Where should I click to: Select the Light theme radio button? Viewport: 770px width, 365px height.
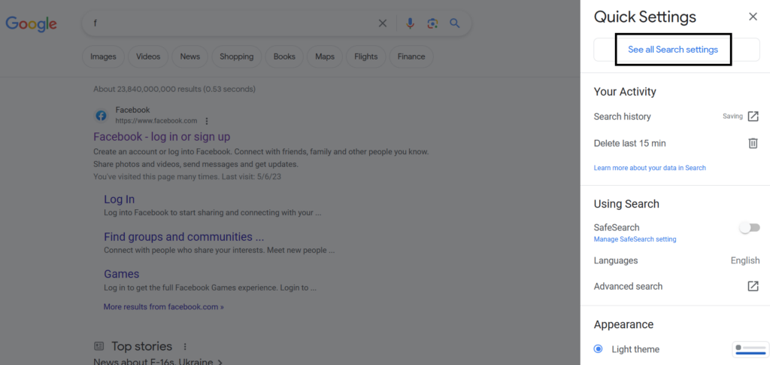pyautogui.click(x=598, y=349)
